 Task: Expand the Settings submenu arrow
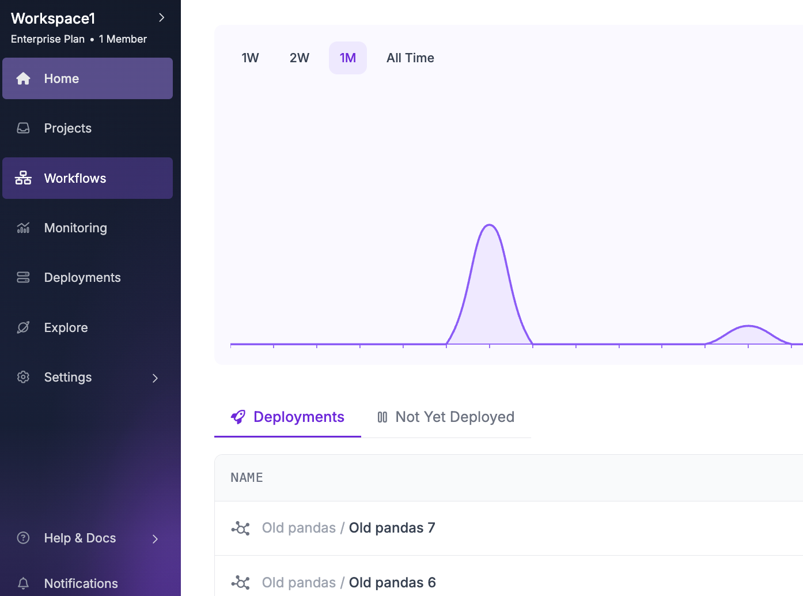tap(155, 378)
